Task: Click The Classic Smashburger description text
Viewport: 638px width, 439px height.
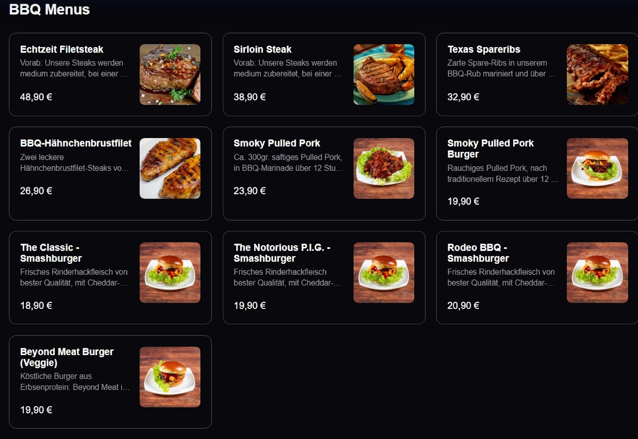Action: point(74,277)
